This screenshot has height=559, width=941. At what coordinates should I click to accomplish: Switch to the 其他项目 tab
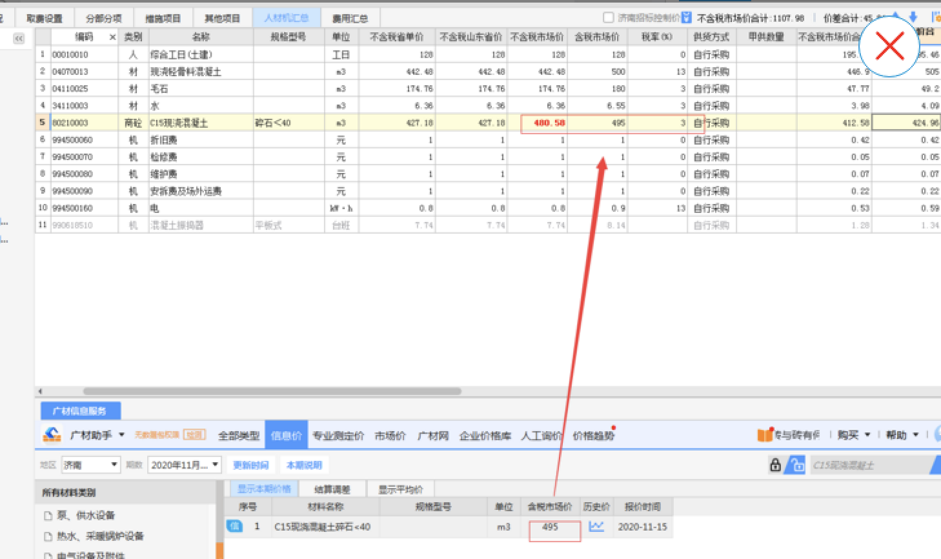[222, 18]
